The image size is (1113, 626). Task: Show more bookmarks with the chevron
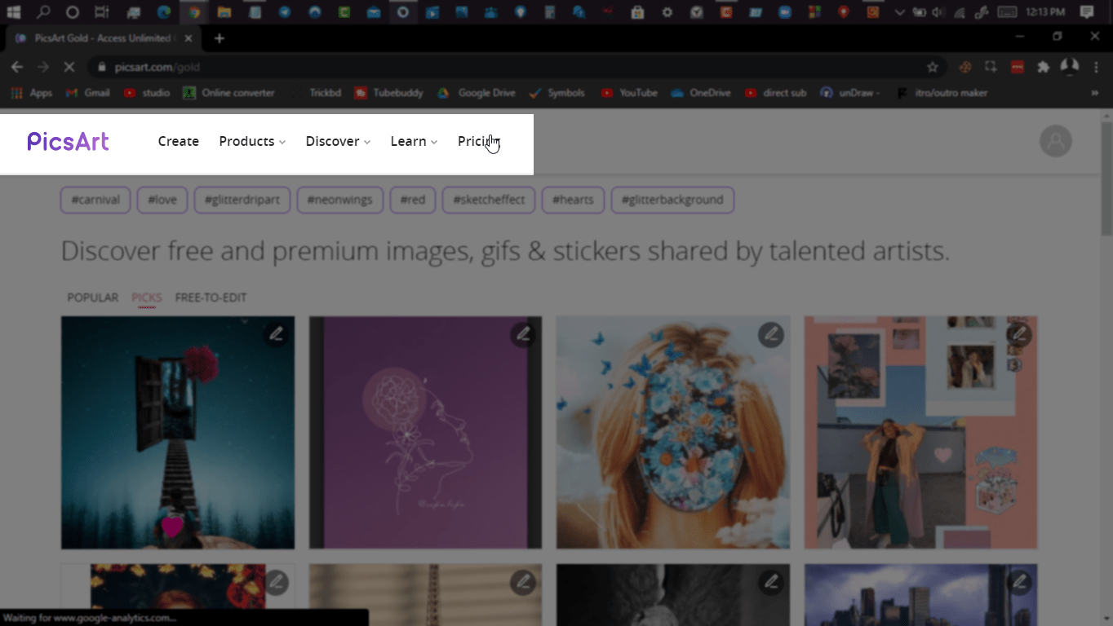click(1095, 93)
